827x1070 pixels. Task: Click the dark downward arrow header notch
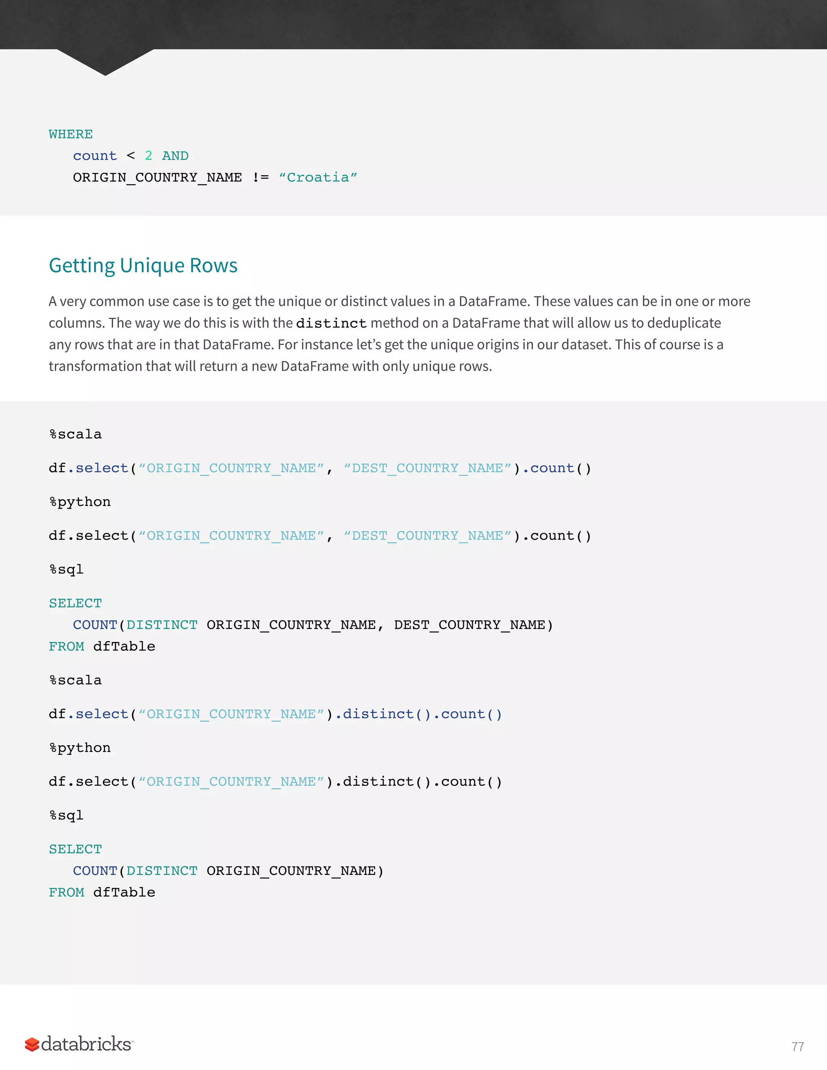tap(105, 61)
